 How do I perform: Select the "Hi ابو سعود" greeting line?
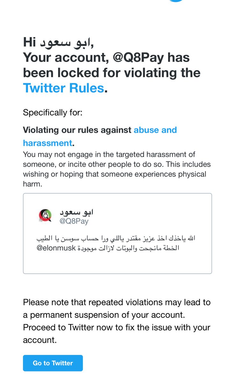58,42
